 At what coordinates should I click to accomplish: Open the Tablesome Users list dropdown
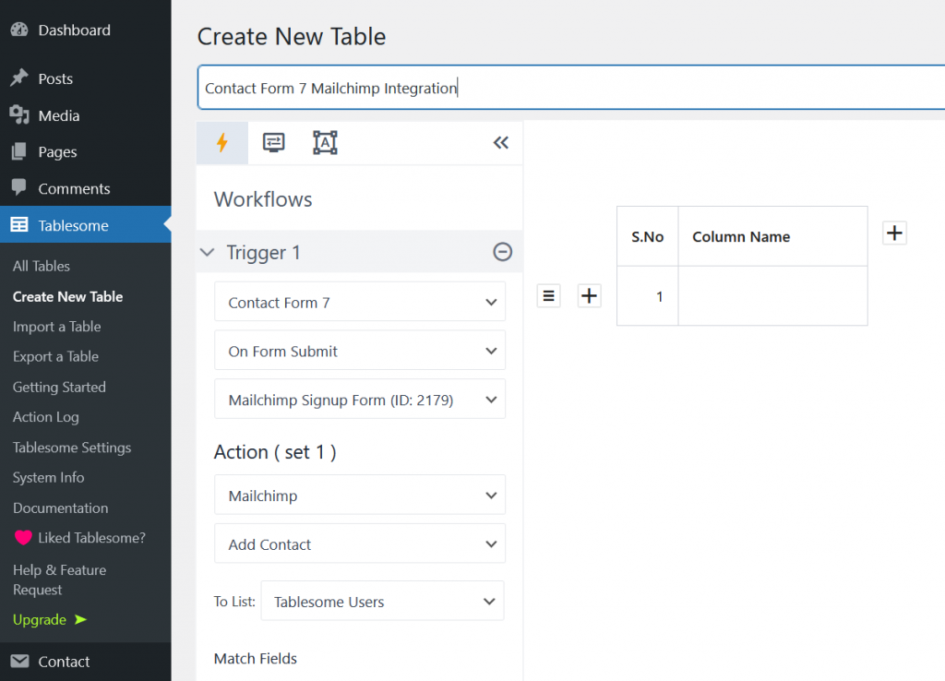pos(383,601)
